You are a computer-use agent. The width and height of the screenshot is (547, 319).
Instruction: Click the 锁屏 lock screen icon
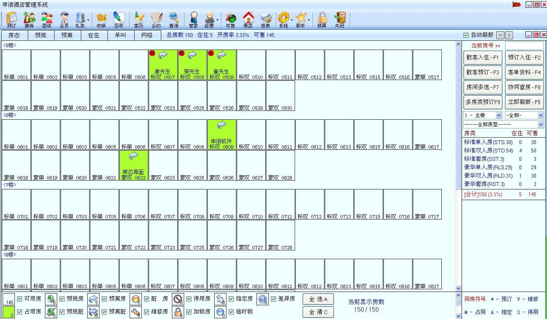click(322, 20)
